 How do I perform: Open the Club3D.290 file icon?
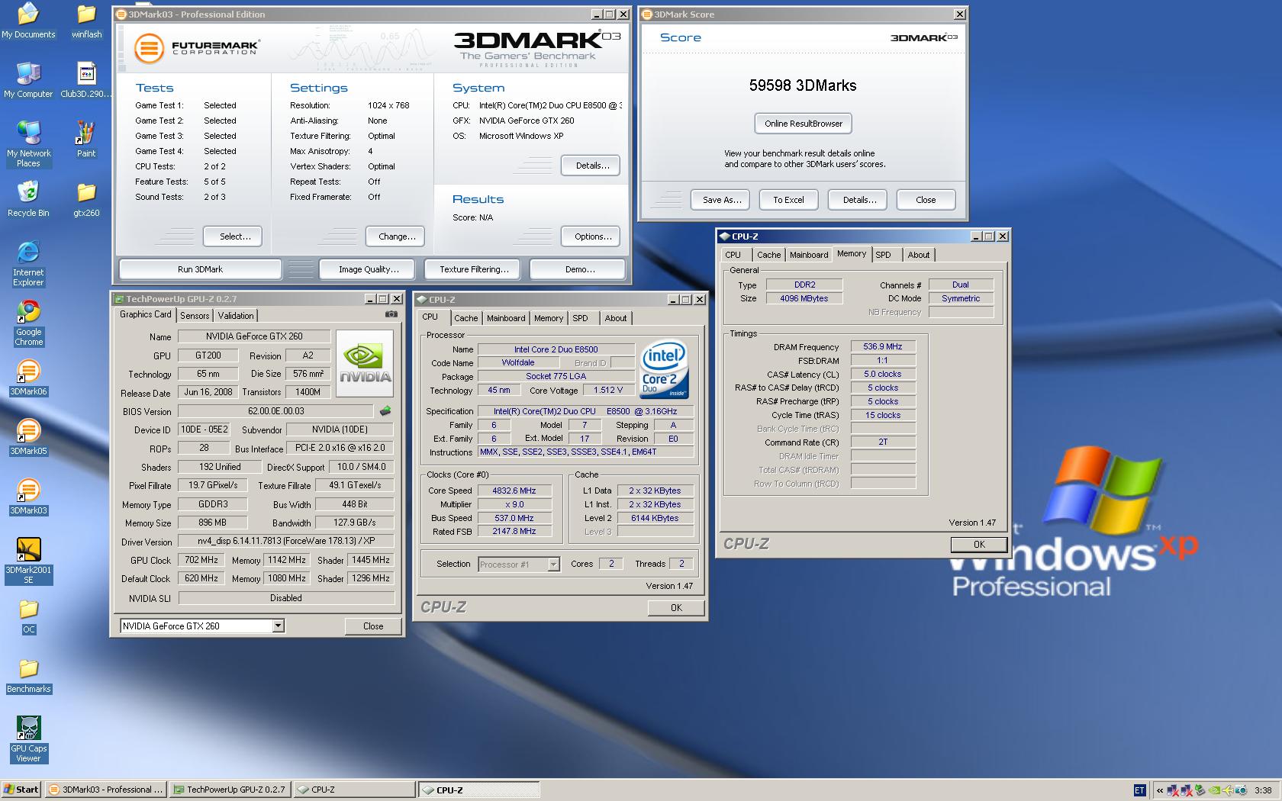point(86,80)
